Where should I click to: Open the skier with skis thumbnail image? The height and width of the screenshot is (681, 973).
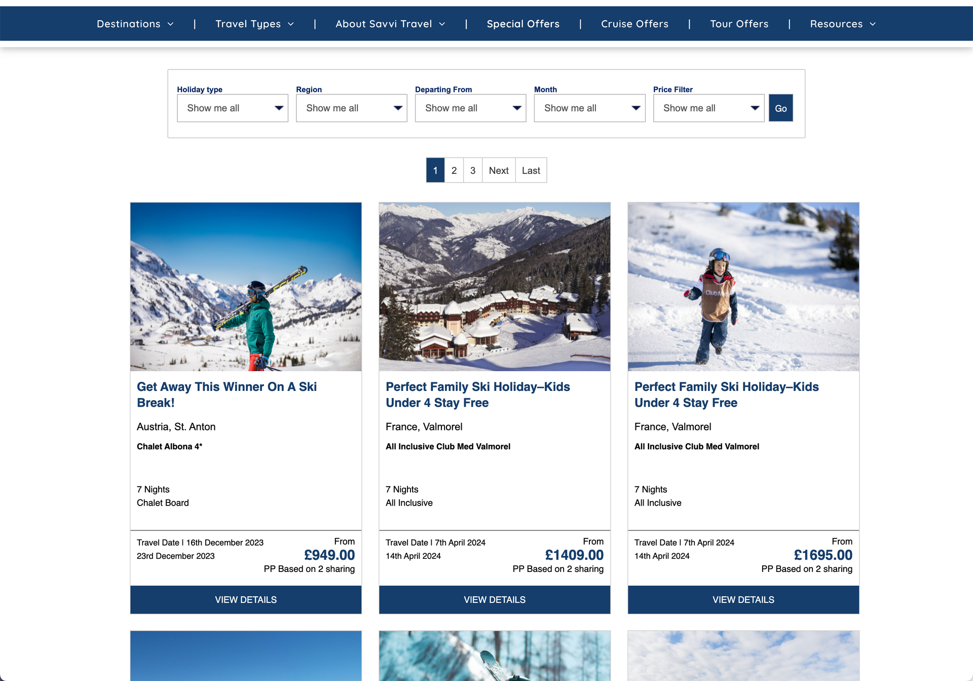tap(246, 286)
